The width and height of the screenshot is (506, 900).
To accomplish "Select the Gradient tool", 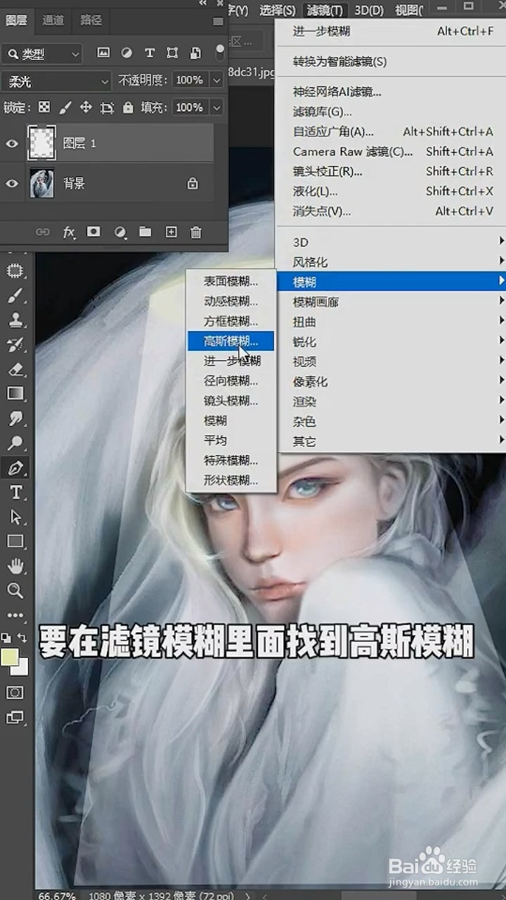I will click(x=15, y=394).
